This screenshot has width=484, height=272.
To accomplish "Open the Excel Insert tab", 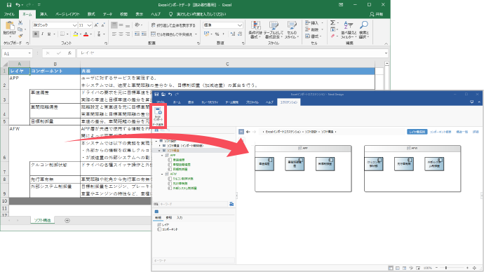I will point(43,14).
